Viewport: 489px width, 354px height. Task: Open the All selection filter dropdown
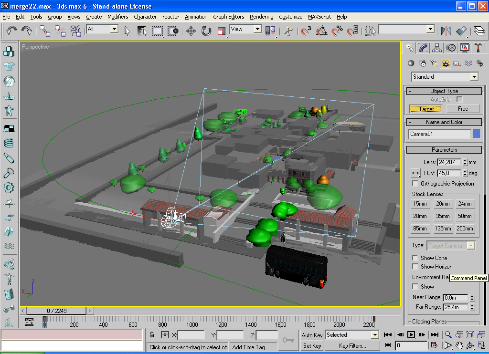(115, 29)
